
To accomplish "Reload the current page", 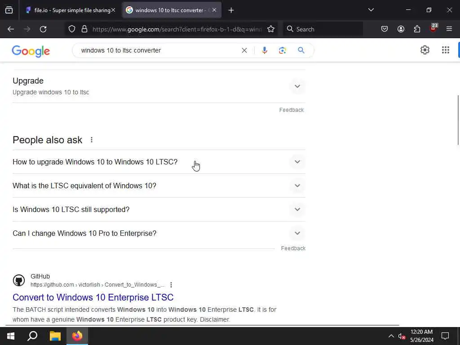I will (x=43, y=29).
